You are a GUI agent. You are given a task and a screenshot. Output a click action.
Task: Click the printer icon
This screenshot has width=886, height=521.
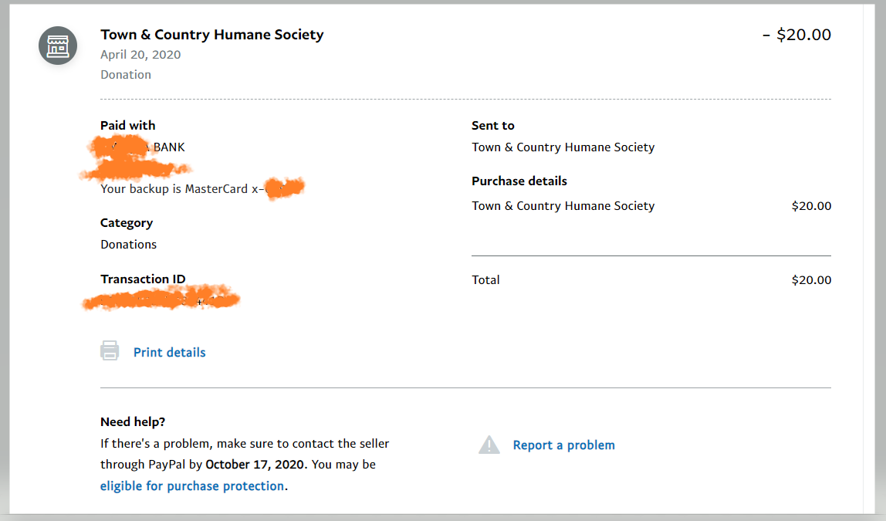coord(110,351)
